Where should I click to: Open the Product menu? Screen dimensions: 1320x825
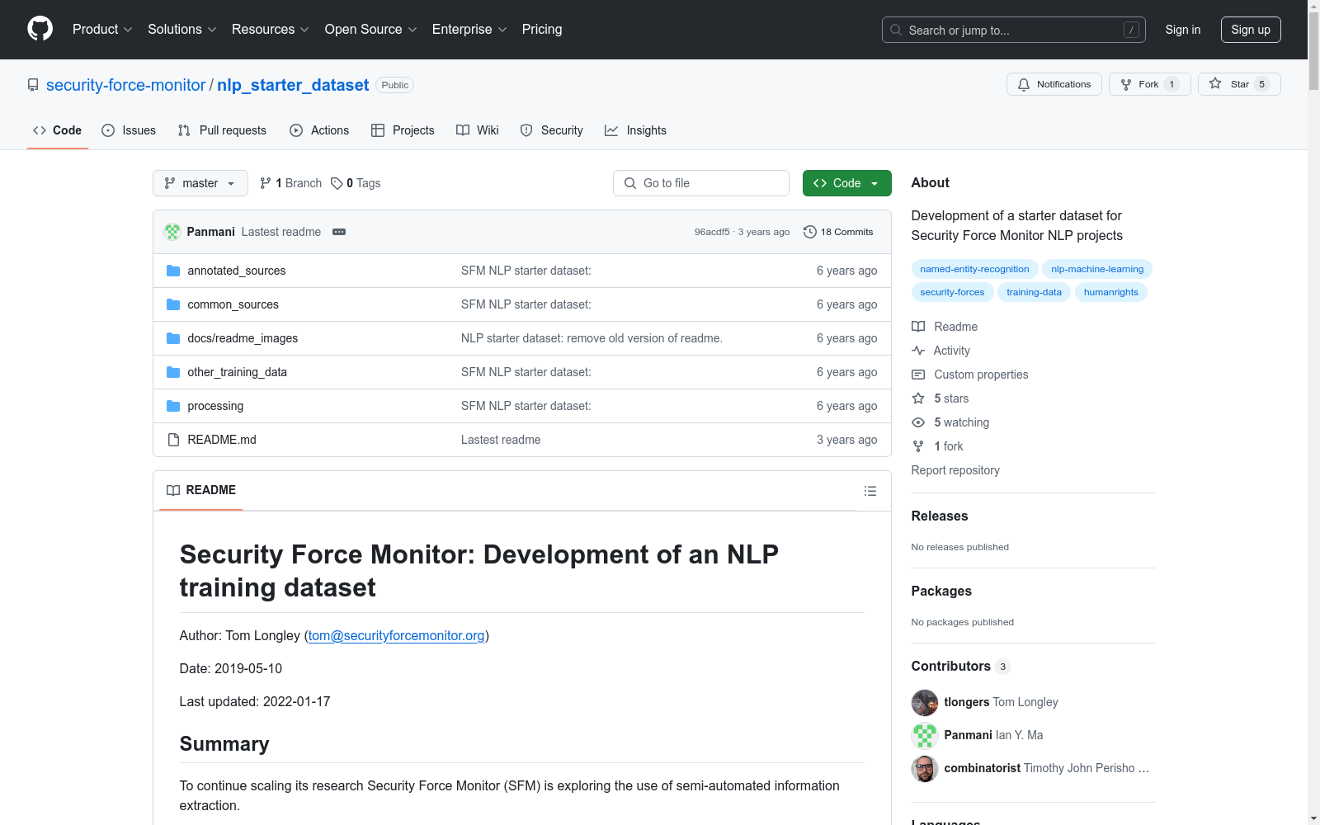point(102,29)
